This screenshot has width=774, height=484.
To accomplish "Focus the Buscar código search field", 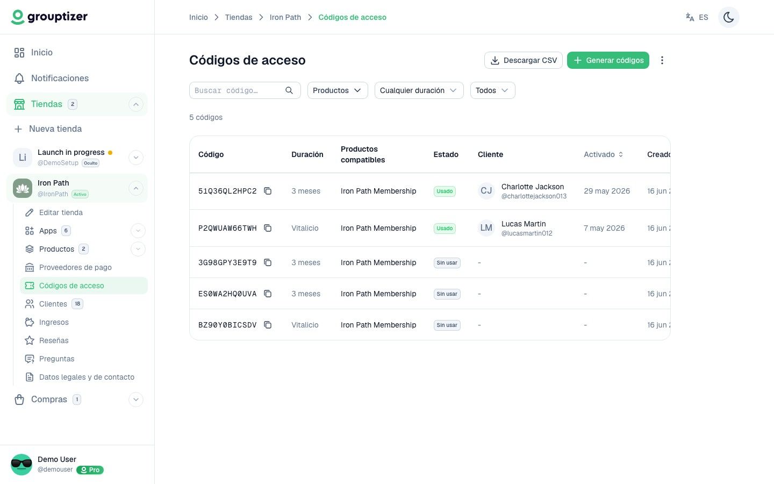I will point(245,90).
